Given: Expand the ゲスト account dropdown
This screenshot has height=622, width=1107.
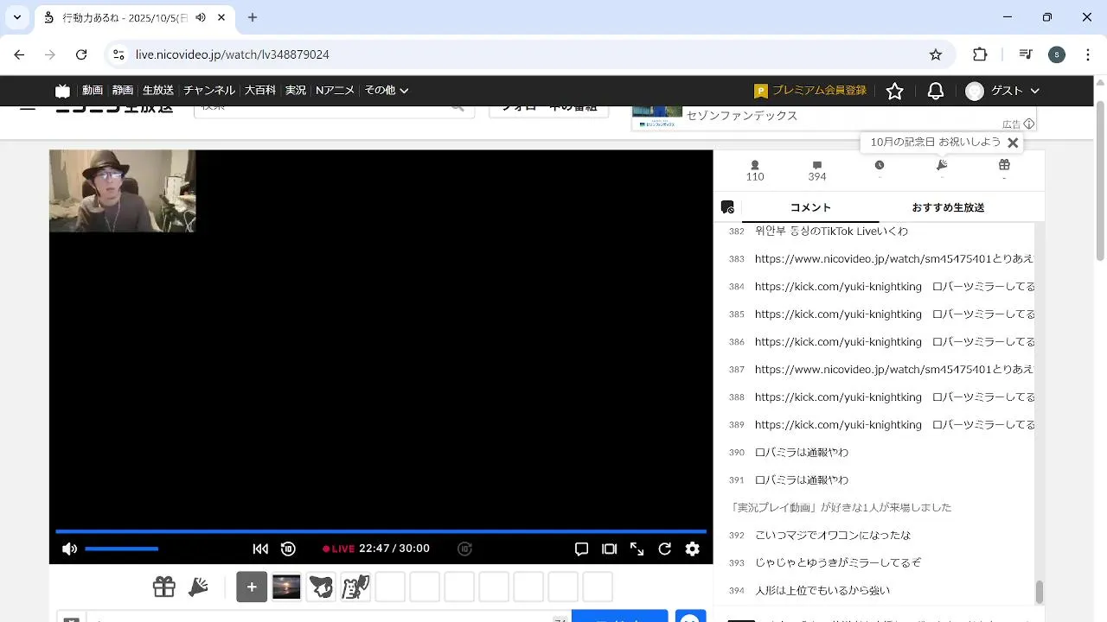Looking at the screenshot, I should [1003, 91].
